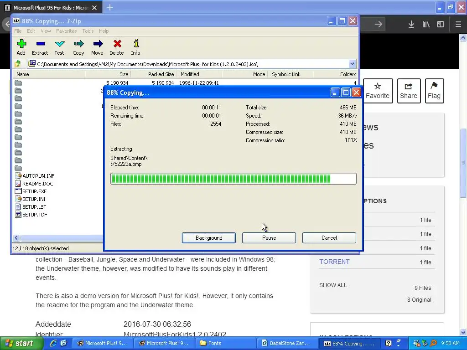Click the Windows start button
Screen dimensions: 467x350
pos(21,344)
